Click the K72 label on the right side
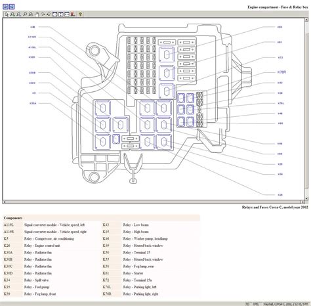Screen dimensions: 311x306 pos(280,57)
